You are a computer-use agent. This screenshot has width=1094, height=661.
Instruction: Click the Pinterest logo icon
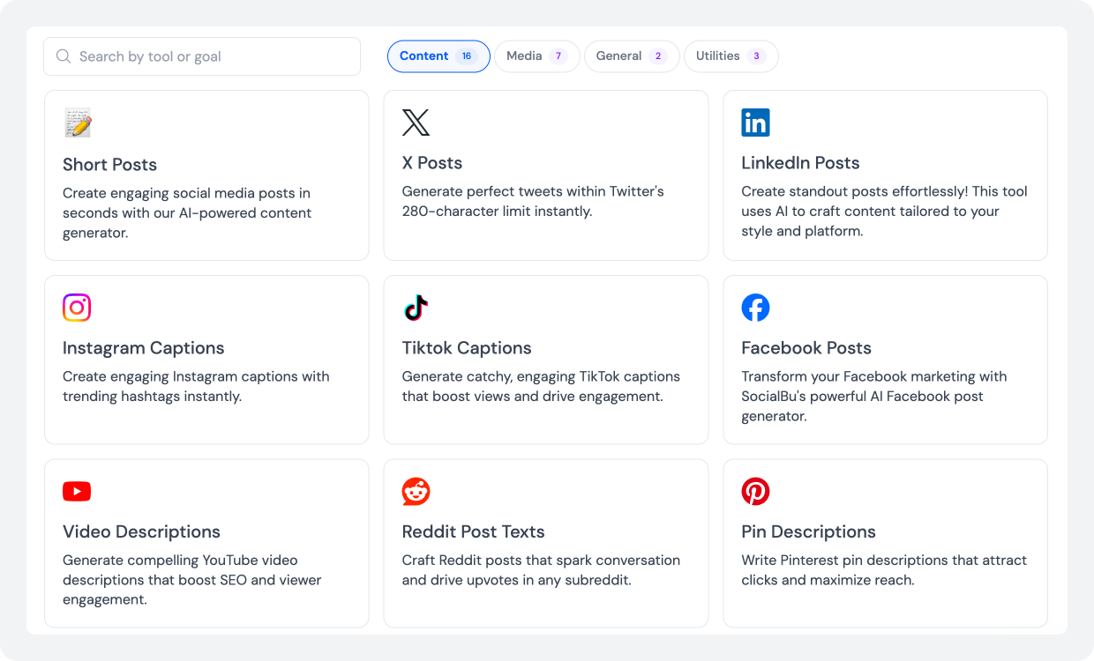tap(755, 492)
